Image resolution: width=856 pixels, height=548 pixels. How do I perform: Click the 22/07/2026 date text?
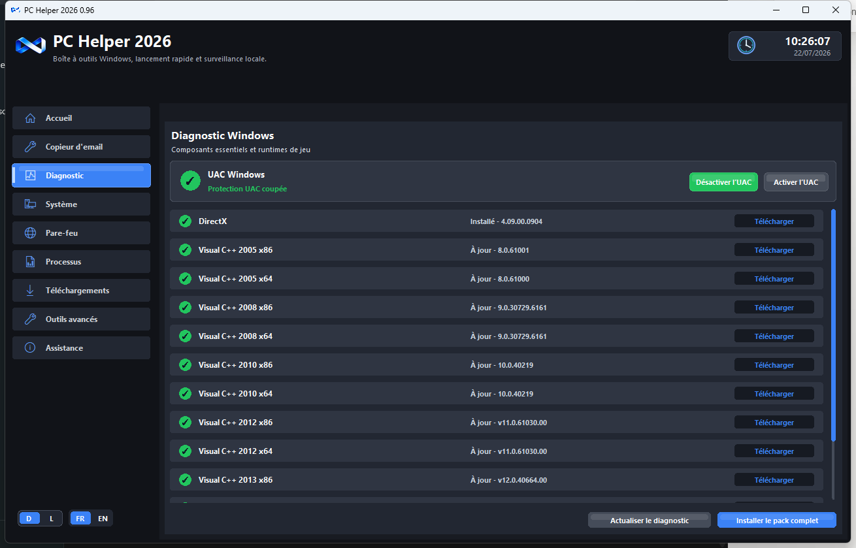coord(812,54)
